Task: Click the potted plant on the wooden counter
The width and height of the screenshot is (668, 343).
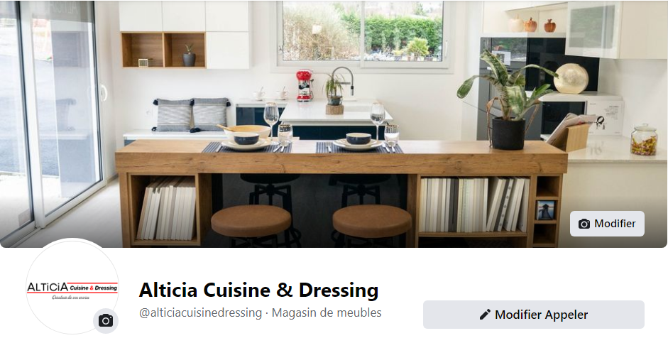Action: [507, 102]
